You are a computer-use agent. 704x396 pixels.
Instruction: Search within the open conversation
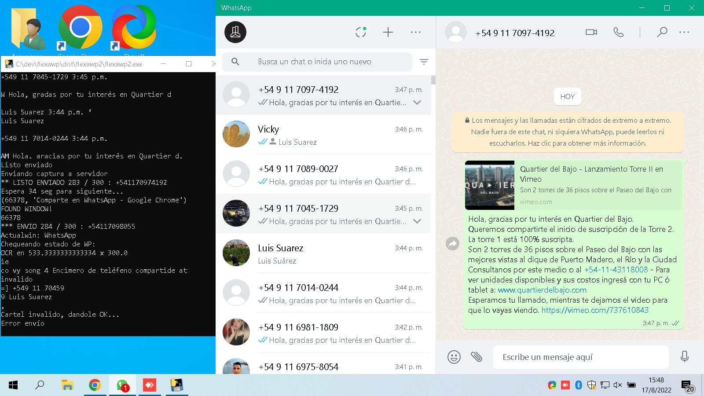coord(662,32)
